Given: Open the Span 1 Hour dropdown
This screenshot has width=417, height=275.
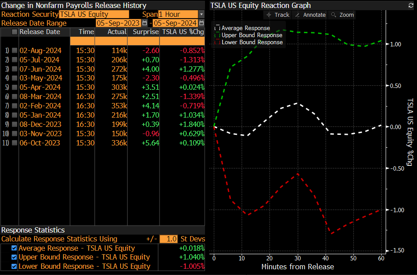Looking at the screenshot, I should tap(201, 14).
